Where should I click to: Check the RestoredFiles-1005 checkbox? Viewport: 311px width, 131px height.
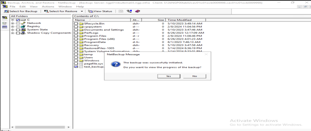point(76,48)
